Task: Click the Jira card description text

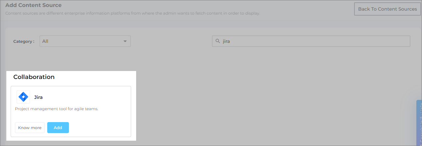Action: 57,109
